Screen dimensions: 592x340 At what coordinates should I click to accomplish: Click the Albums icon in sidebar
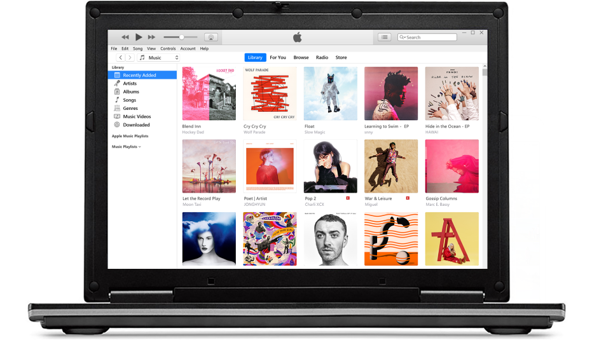point(117,92)
